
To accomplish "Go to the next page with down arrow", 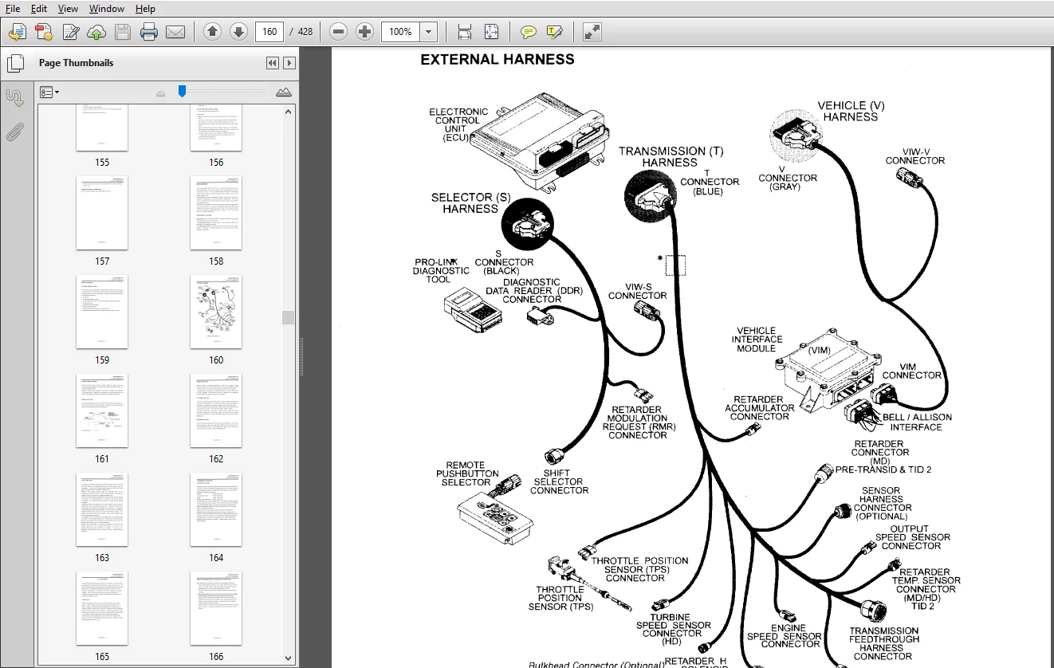I will (x=238, y=32).
